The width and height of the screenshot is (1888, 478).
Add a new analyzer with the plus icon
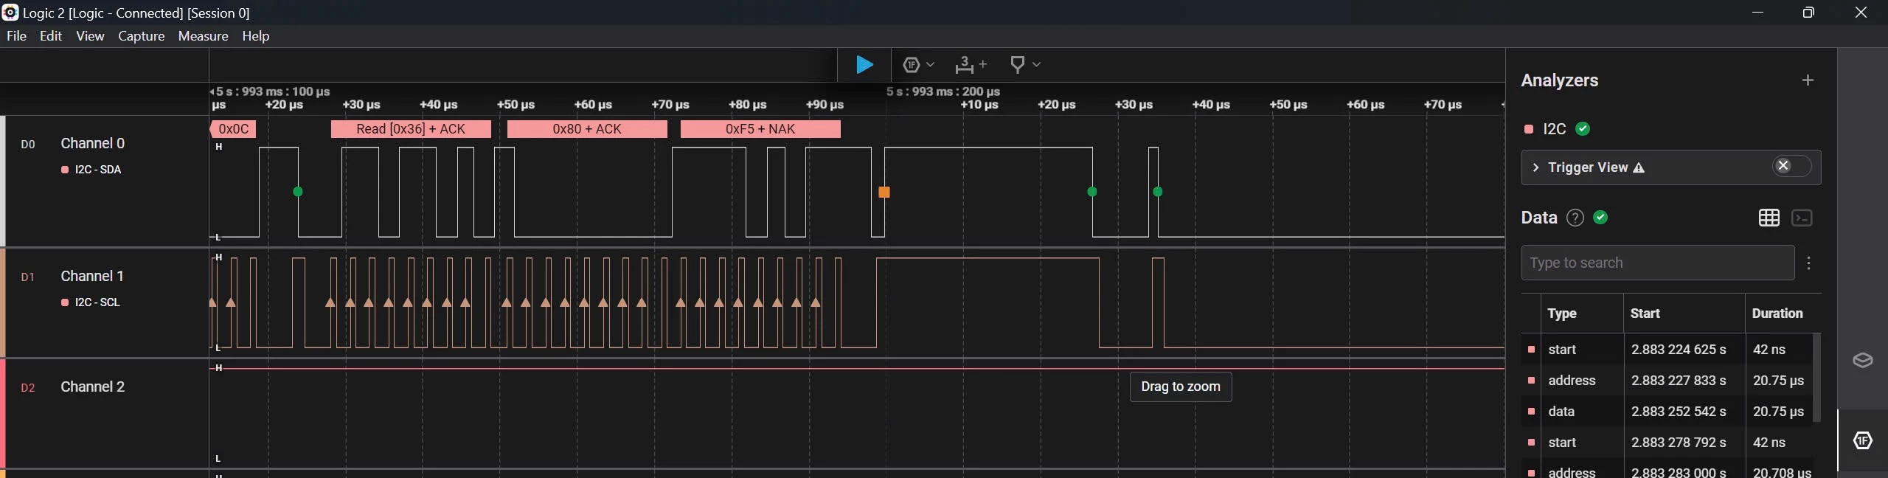1808,80
